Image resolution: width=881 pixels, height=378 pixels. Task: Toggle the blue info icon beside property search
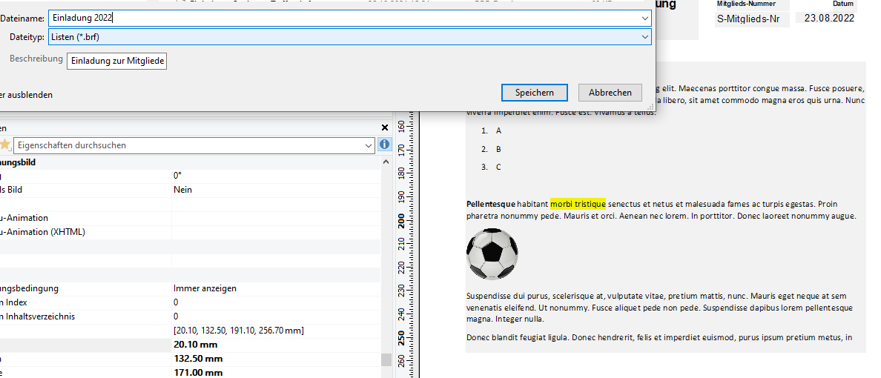coord(384,145)
